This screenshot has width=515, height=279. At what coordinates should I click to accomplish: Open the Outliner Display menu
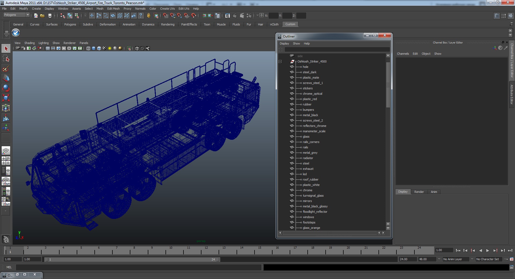284,43
